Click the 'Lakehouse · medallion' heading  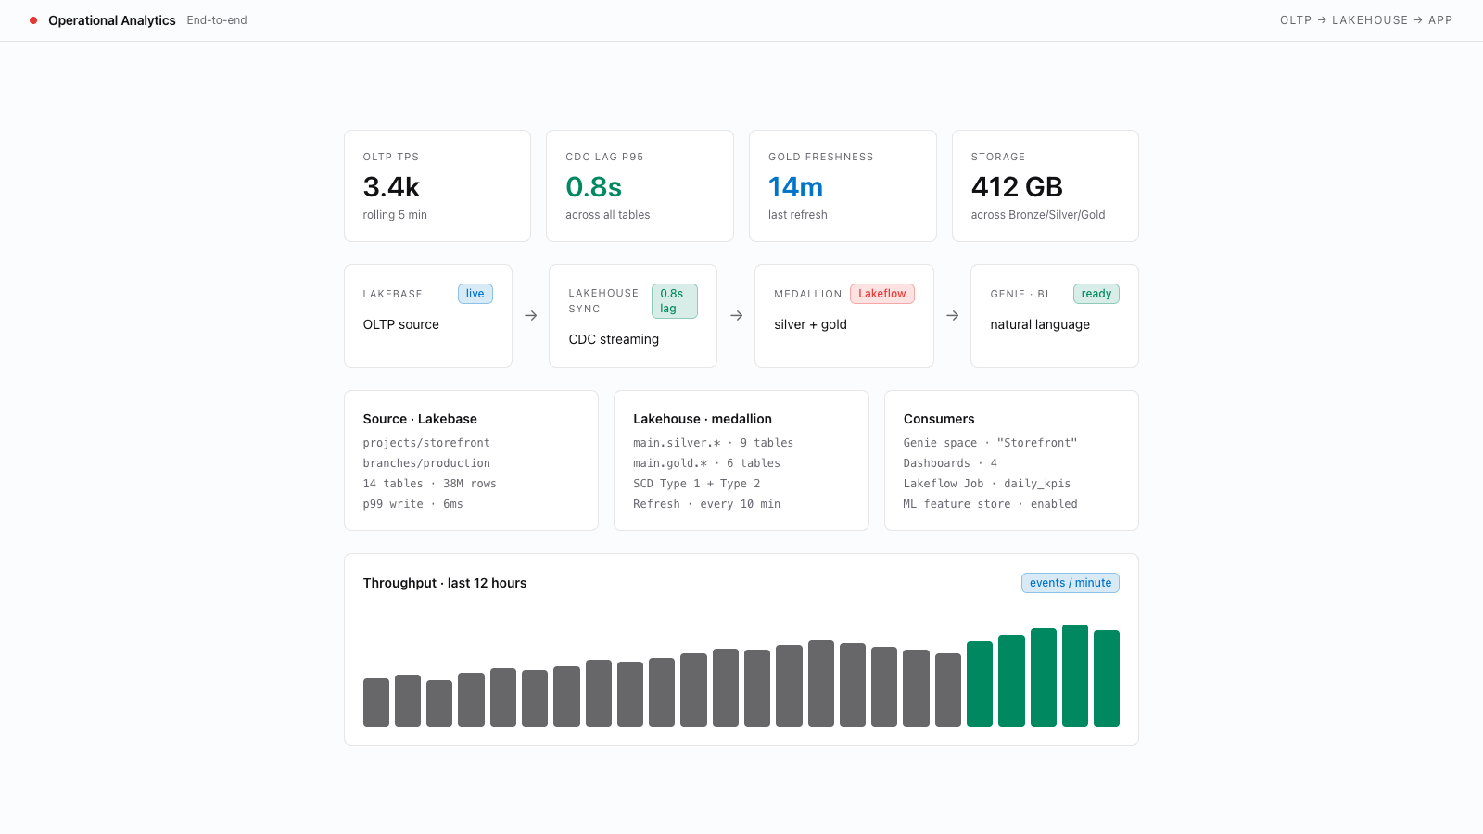[703, 419]
